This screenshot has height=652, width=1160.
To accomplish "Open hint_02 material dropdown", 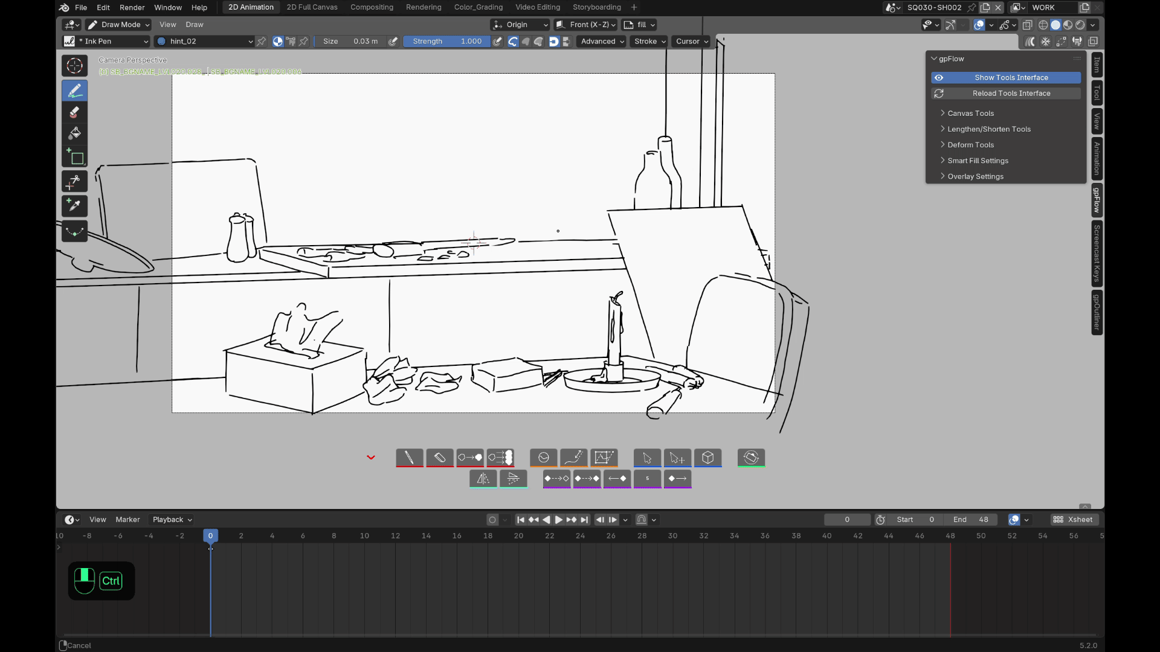I will 205,42.
